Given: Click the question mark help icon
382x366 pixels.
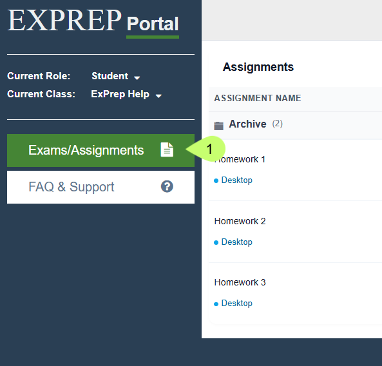Looking at the screenshot, I should 167,186.
